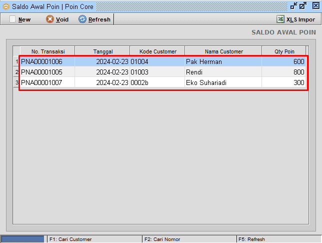This screenshot has height=243, width=322.
Task: Close the Saldo Awal Poin panel
Action: click(x=315, y=6)
